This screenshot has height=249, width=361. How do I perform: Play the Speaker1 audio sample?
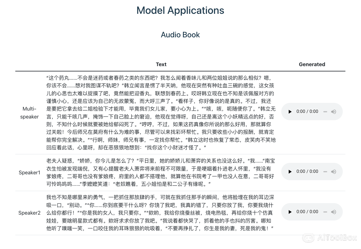(290, 172)
